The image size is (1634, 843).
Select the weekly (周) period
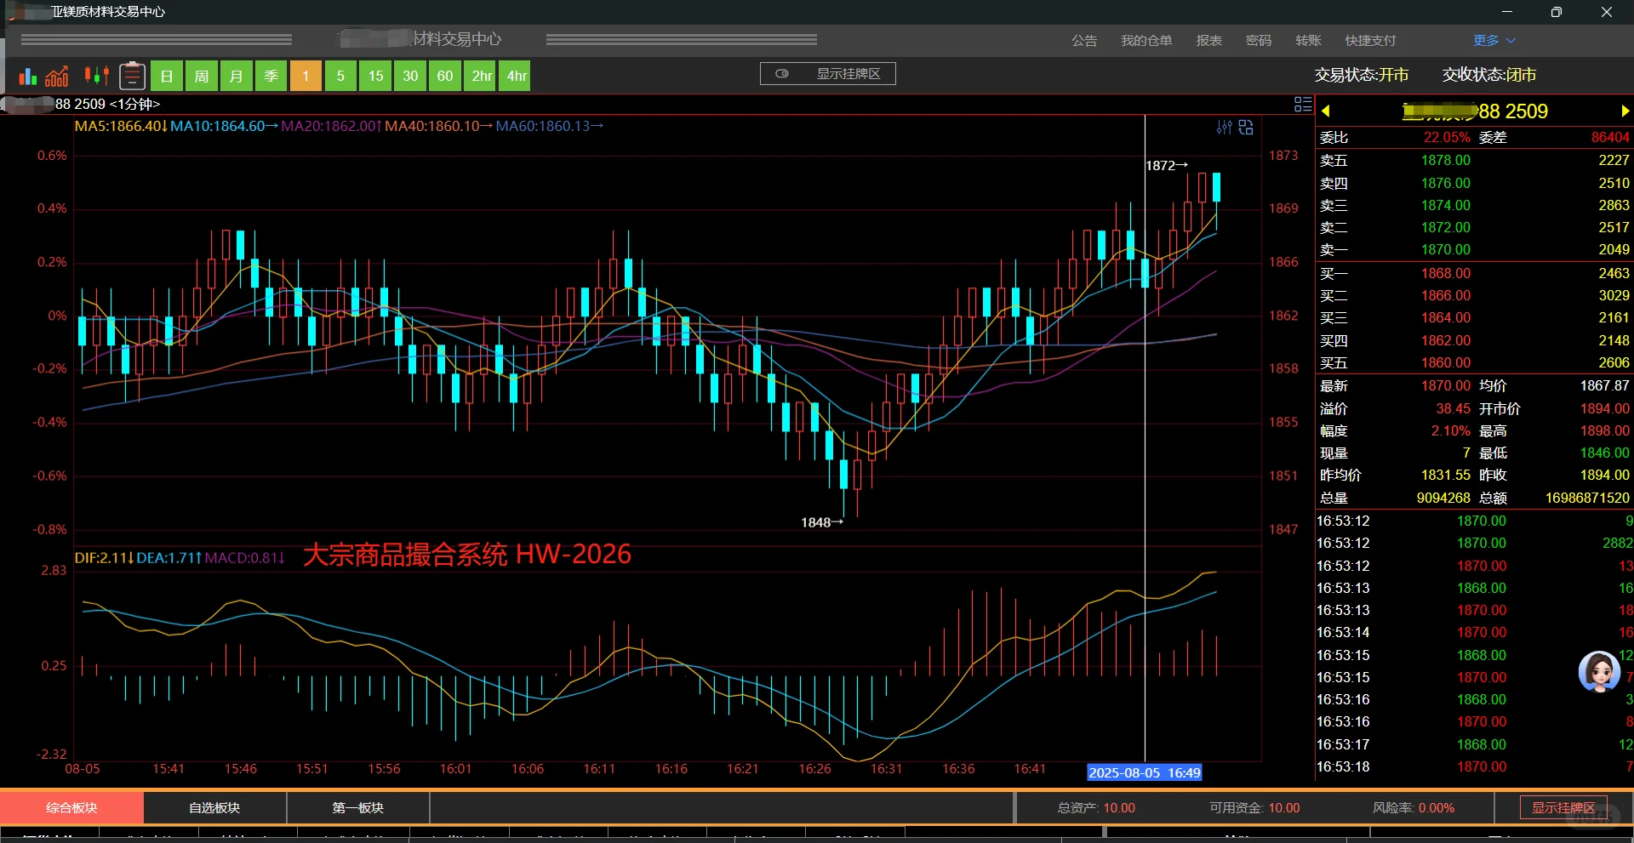(202, 76)
